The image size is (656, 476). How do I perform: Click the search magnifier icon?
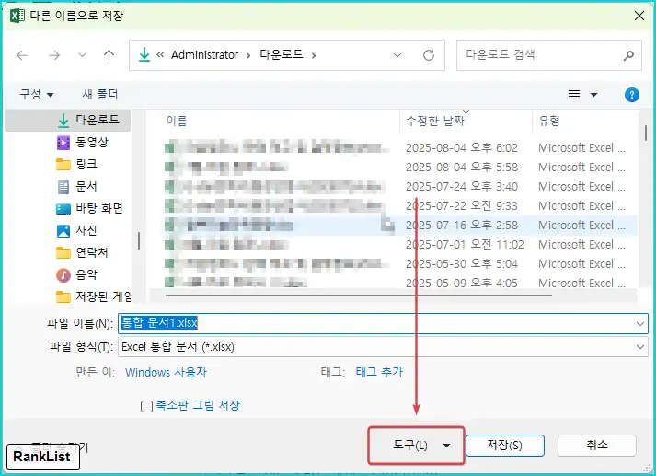(x=627, y=55)
